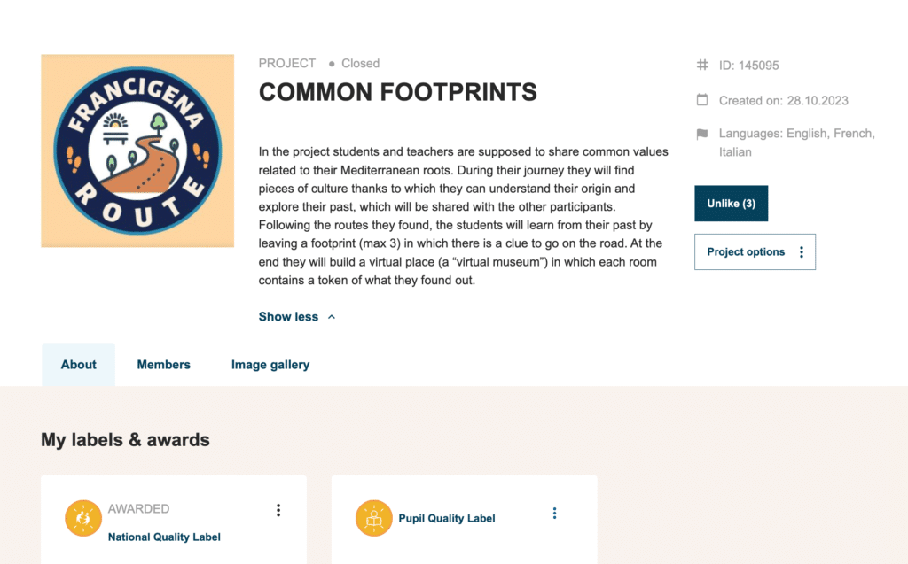Click the Pupil Quality Label badge icon

(374, 518)
